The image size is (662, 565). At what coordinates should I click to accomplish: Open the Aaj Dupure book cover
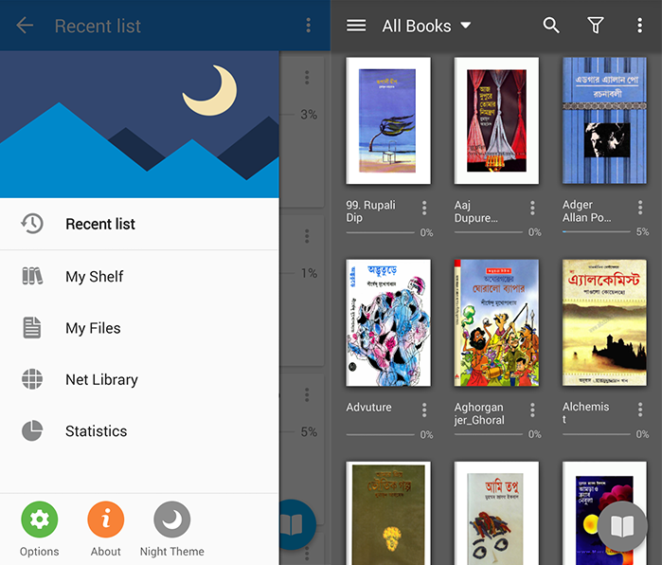tap(496, 120)
